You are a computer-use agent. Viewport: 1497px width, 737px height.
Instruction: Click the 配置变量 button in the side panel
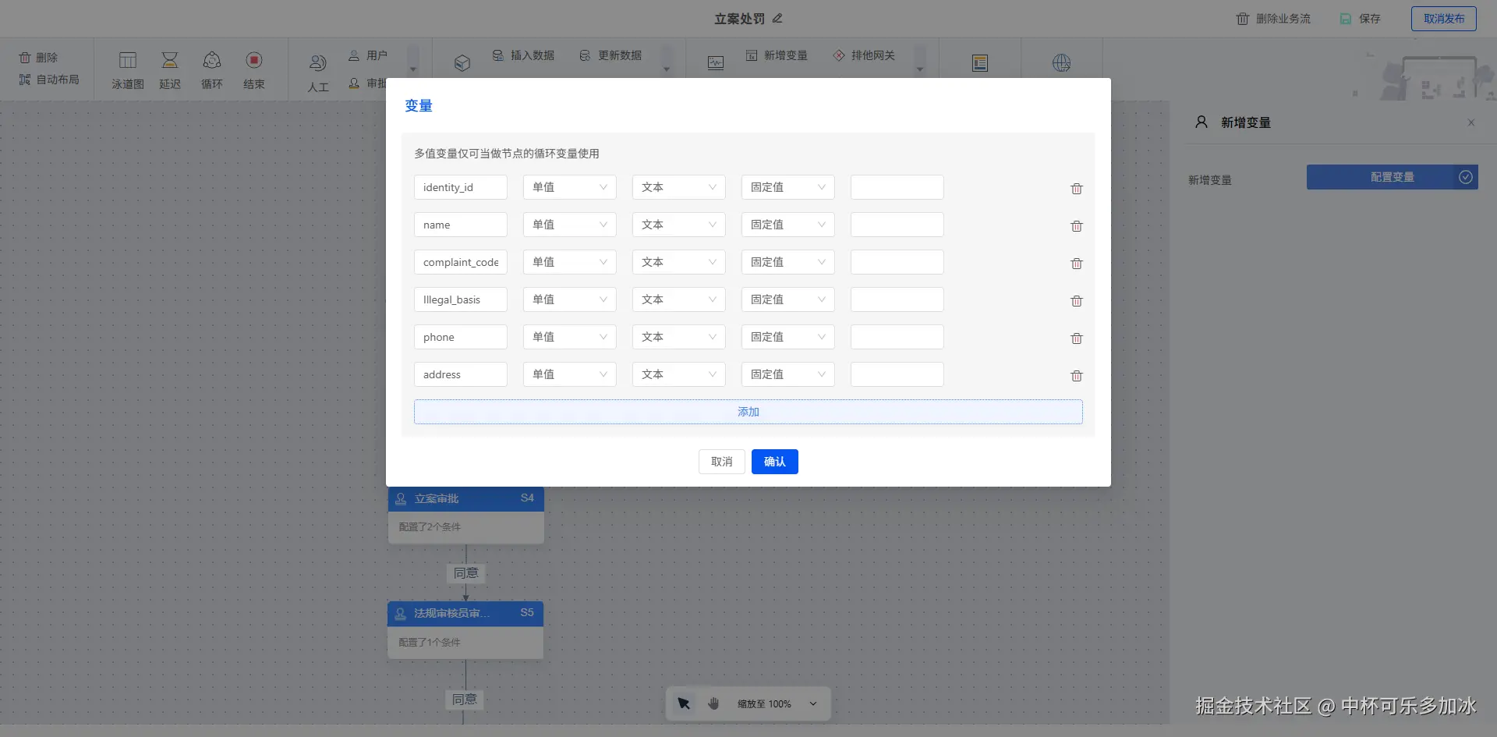pyautogui.click(x=1393, y=177)
